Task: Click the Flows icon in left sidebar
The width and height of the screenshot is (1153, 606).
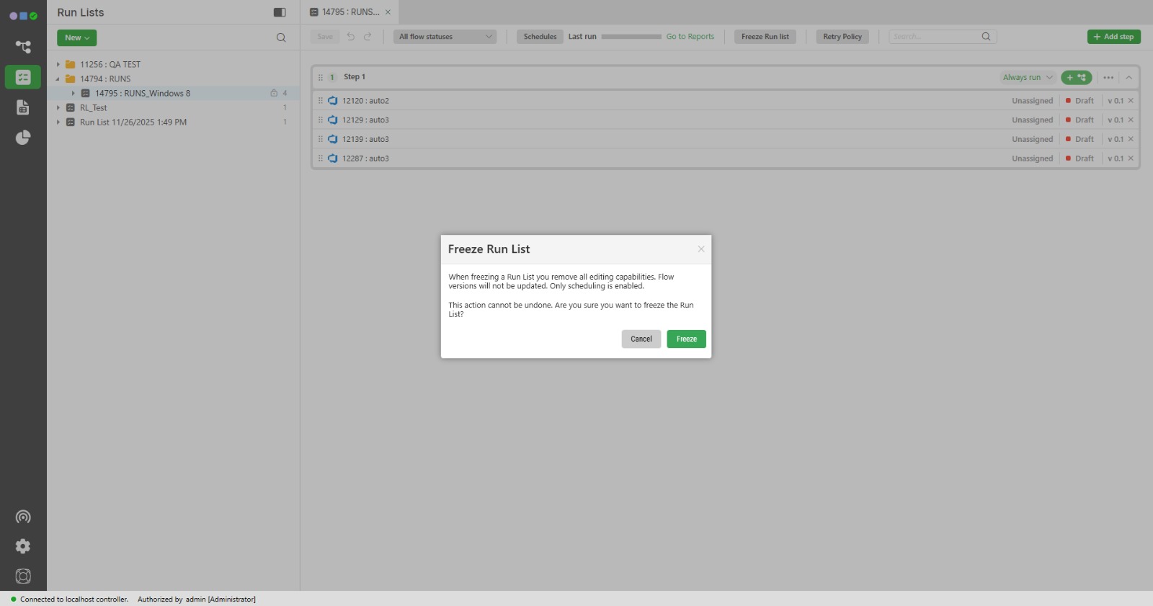Action: 23,47
